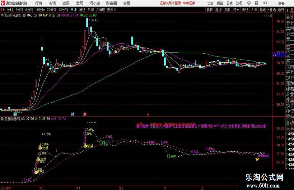Switch to 5分钟 period tab

pos(29,10)
